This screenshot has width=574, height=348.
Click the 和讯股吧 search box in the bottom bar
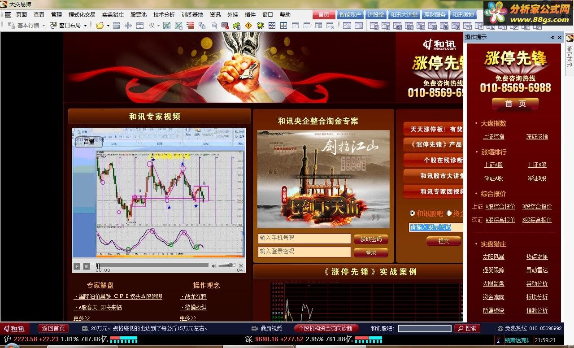coord(425,329)
